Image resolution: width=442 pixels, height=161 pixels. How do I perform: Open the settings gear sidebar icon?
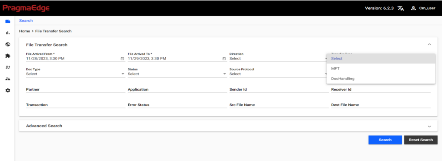(x=8, y=90)
